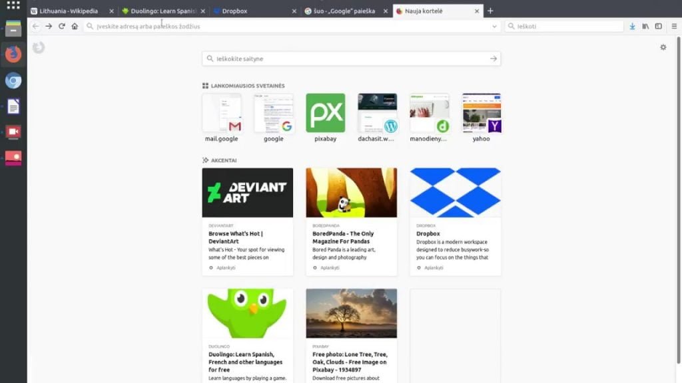The height and width of the screenshot is (383, 682).
Task: Go back using the back arrow
Action: [x=36, y=27]
